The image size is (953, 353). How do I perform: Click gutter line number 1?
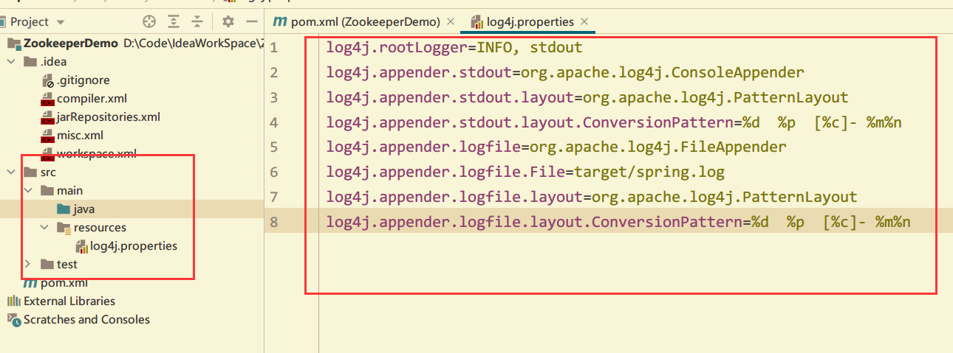click(x=274, y=48)
